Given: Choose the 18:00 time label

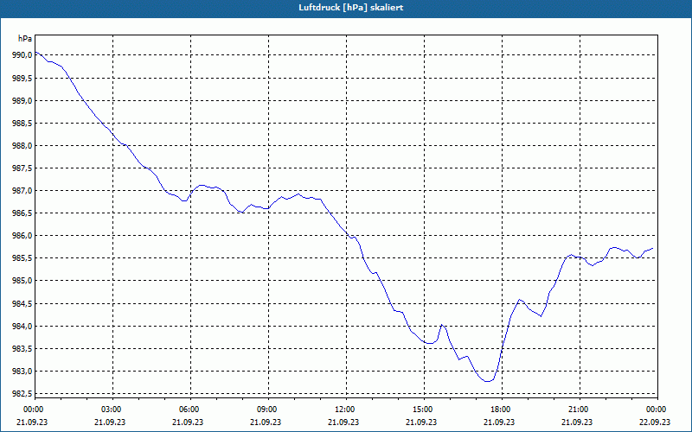Looking at the screenshot, I should pos(500,410).
